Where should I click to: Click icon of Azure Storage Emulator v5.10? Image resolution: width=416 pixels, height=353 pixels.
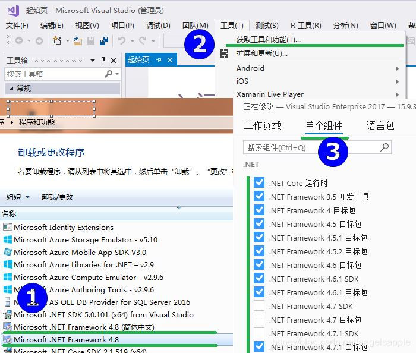coord(7,239)
